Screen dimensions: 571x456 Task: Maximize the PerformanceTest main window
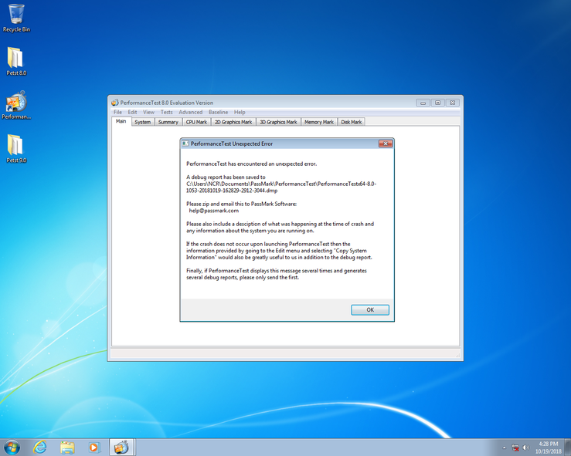pyautogui.click(x=438, y=103)
